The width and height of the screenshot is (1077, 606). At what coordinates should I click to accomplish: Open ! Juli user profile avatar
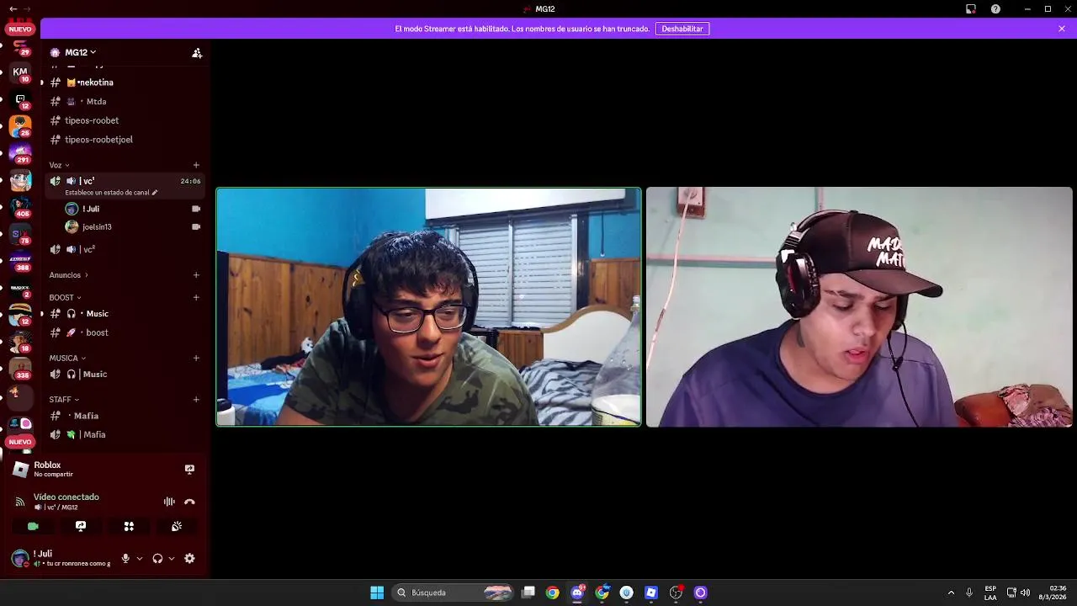coord(20,558)
